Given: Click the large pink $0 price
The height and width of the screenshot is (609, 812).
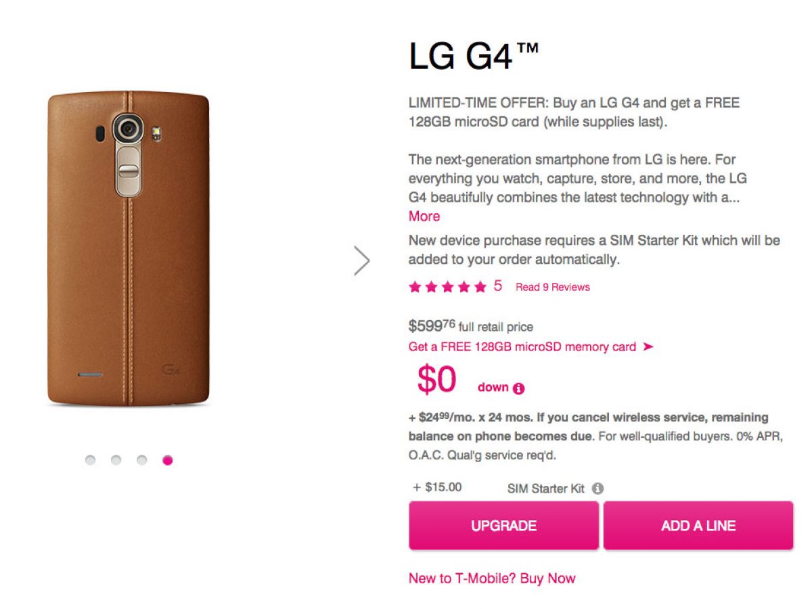Looking at the screenshot, I should coord(437,380).
